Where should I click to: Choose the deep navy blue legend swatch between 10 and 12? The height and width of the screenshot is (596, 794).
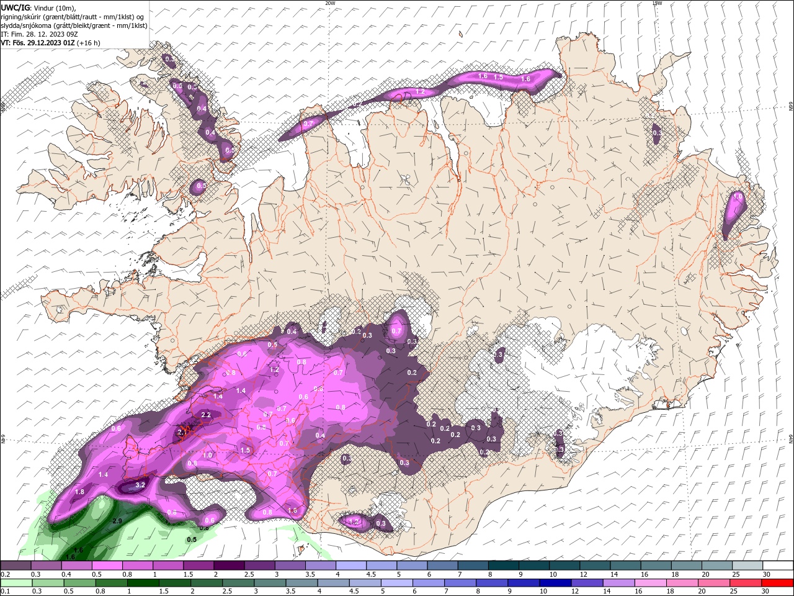tap(554, 583)
